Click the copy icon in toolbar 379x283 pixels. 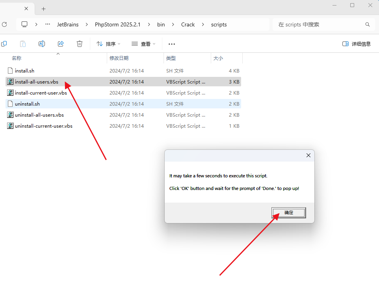pyautogui.click(x=4, y=44)
